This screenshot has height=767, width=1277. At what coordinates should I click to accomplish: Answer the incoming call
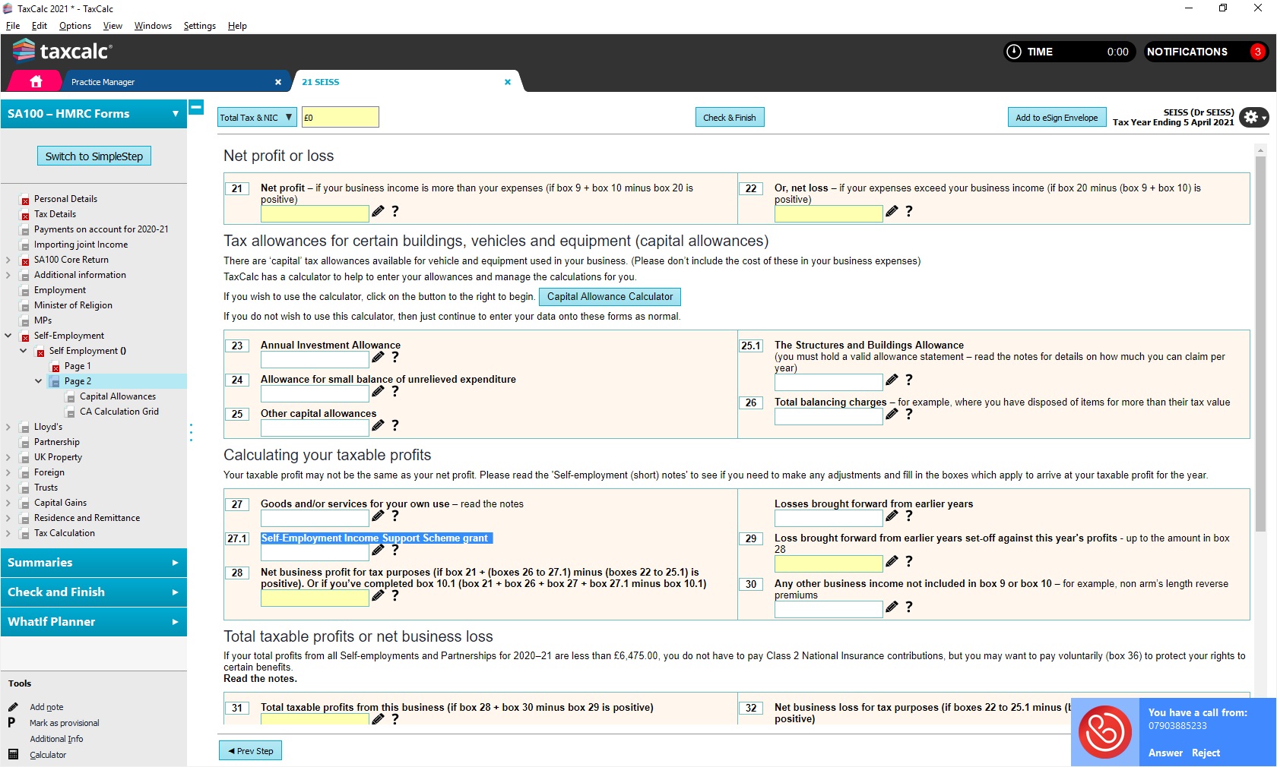pos(1165,753)
